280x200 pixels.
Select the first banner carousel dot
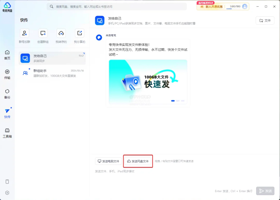(x=173, y=101)
